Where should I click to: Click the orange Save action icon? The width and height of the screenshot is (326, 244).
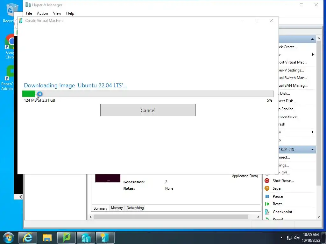[267, 188]
